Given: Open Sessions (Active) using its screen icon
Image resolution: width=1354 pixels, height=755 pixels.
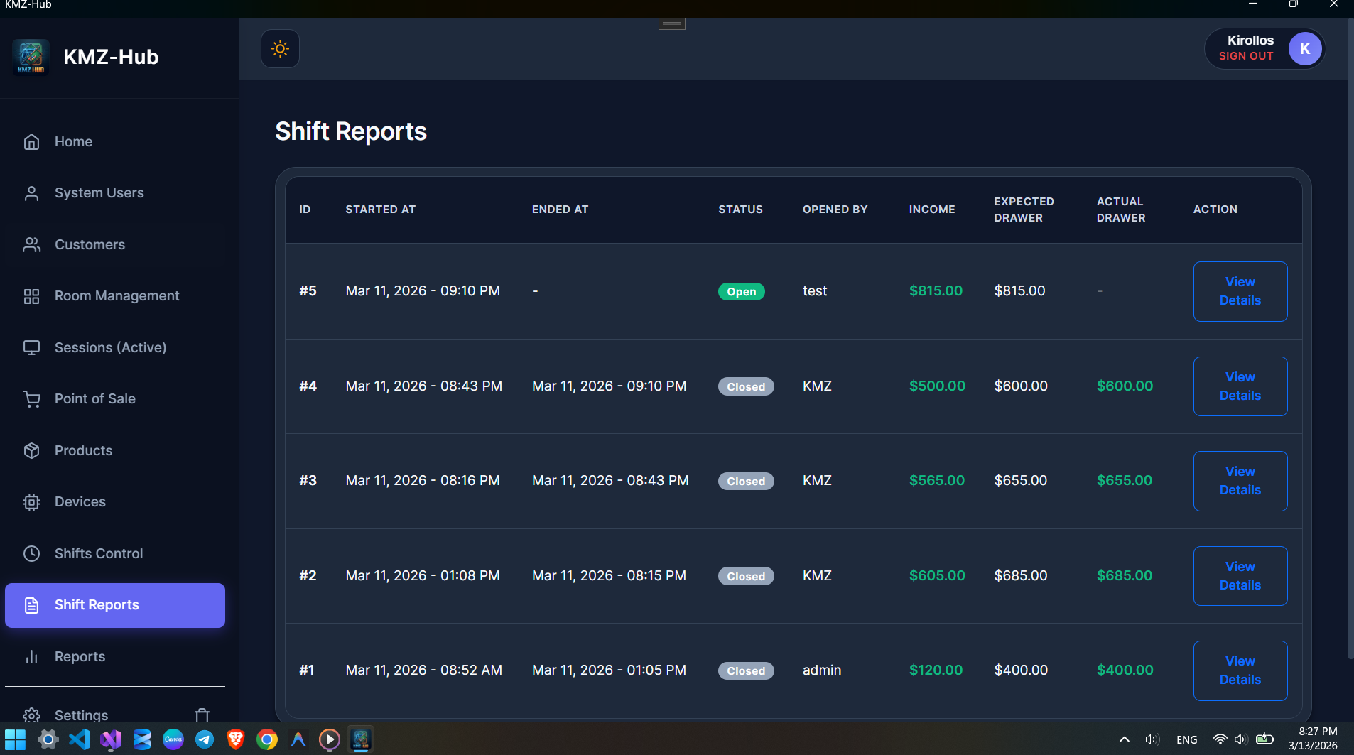Looking at the screenshot, I should pos(32,347).
